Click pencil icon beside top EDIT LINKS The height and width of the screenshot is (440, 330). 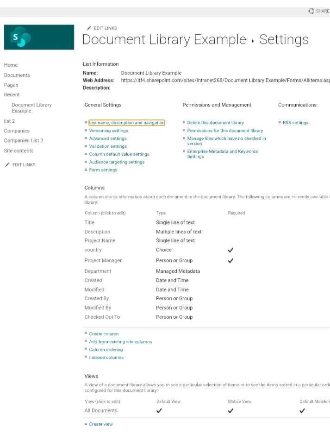click(x=89, y=28)
